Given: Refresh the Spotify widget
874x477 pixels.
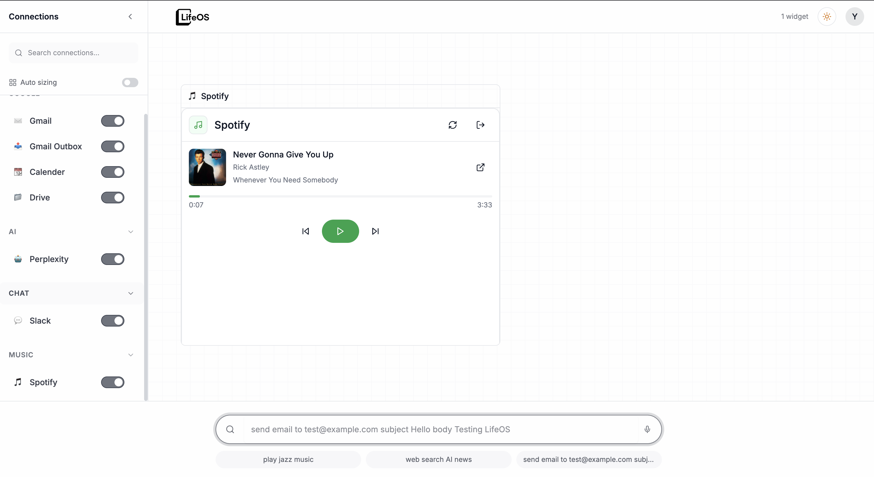Looking at the screenshot, I should click(452, 125).
